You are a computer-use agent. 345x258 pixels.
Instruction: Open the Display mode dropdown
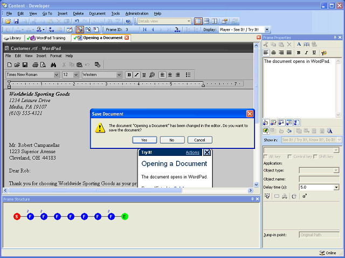pyautogui.click(x=267, y=30)
